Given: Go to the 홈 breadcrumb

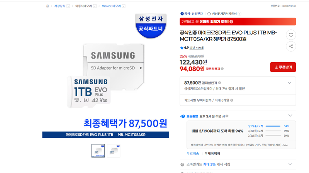Looking at the screenshot, I should 48,6.
